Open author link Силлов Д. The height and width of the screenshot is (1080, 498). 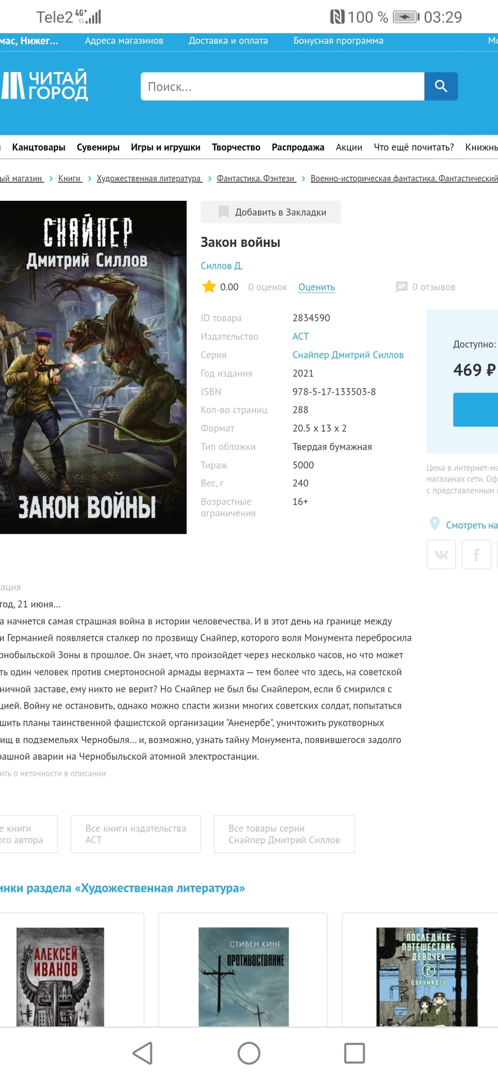point(221,265)
